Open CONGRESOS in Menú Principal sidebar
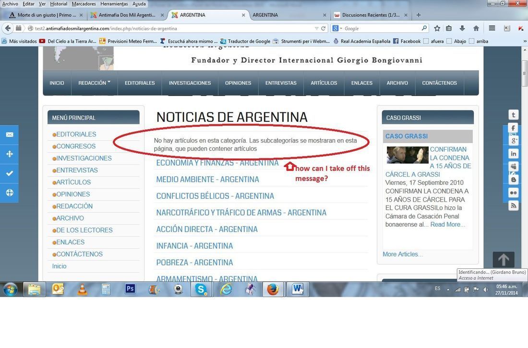528x348 pixels. coord(76,146)
